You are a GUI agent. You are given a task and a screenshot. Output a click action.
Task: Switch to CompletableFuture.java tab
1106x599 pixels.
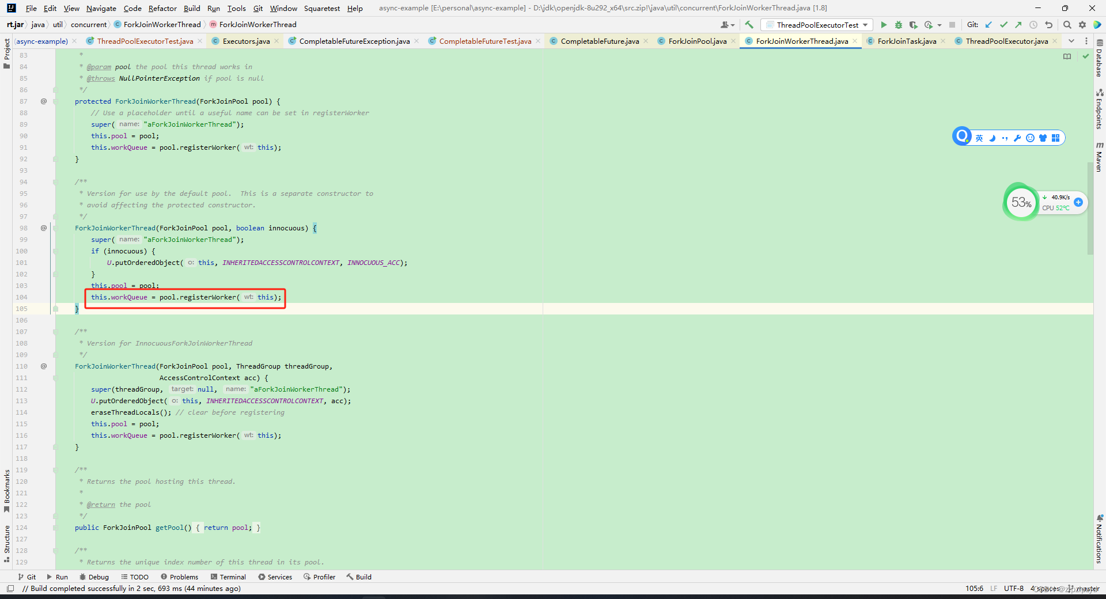coord(600,41)
